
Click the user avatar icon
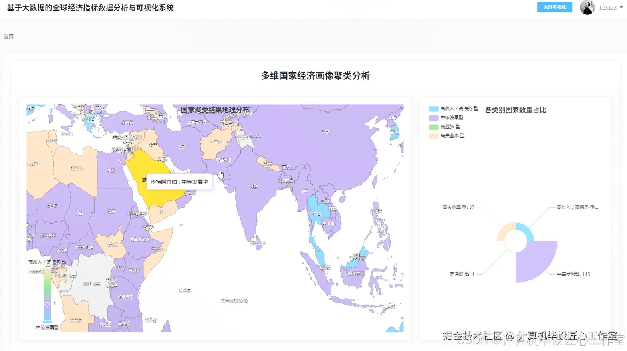587,7
